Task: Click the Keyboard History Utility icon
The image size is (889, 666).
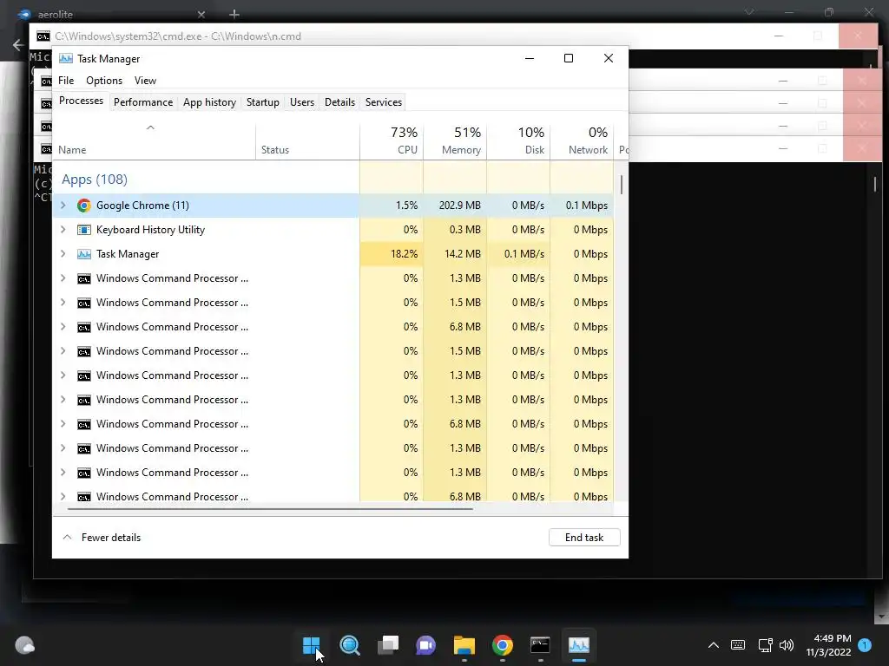Action: (84, 230)
